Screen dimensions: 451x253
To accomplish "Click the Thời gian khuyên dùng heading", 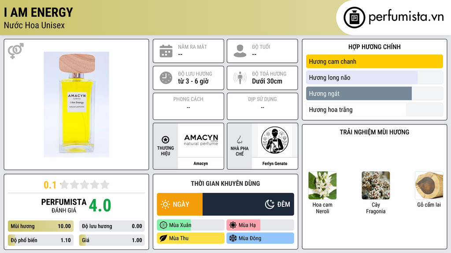I will (x=225, y=184).
